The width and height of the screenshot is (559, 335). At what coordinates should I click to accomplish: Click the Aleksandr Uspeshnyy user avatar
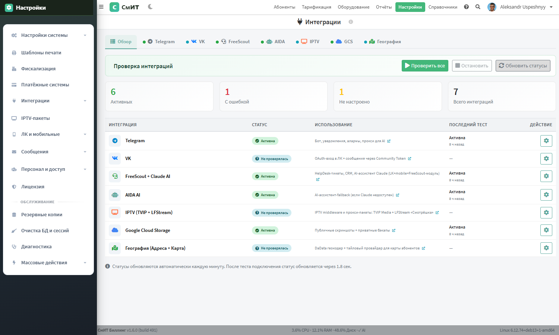point(492,7)
